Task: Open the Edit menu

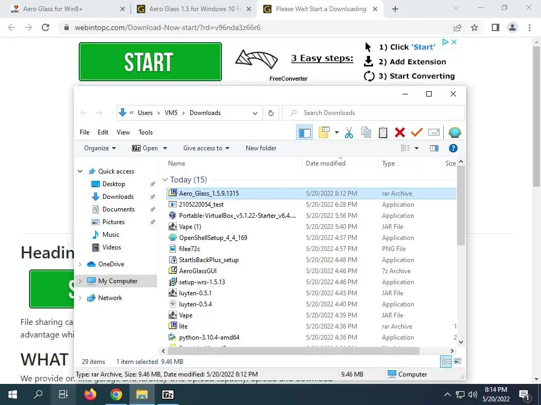Action: point(103,132)
